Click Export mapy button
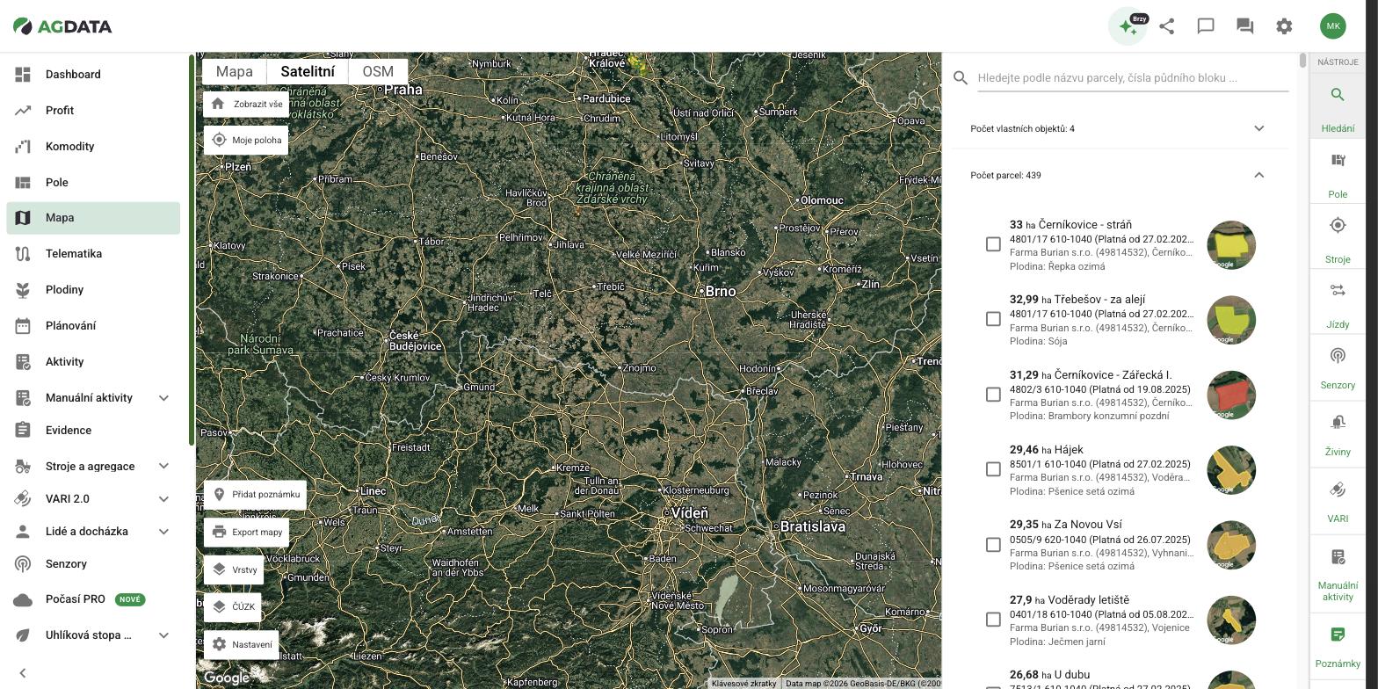The width and height of the screenshot is (1378, 689). point(246,533)
